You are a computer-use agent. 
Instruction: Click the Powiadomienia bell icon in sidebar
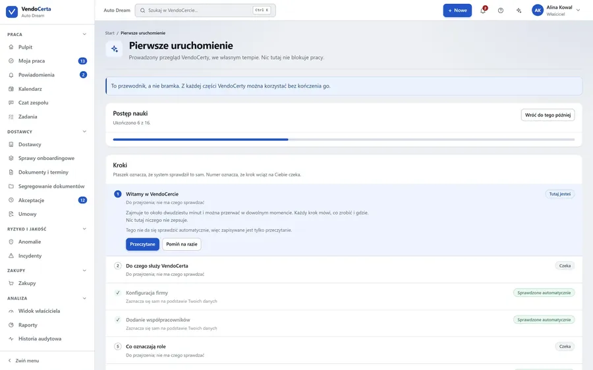coord(11,75)
